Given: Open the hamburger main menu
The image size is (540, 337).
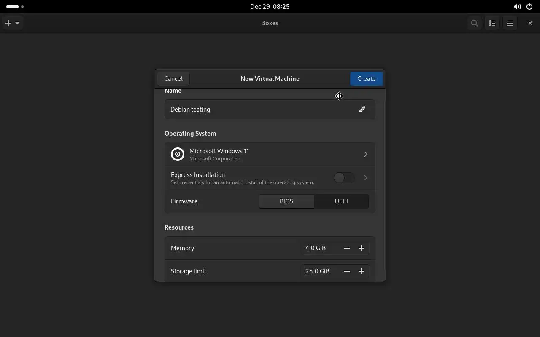Looking at the screenshot, I should (510, 23).
